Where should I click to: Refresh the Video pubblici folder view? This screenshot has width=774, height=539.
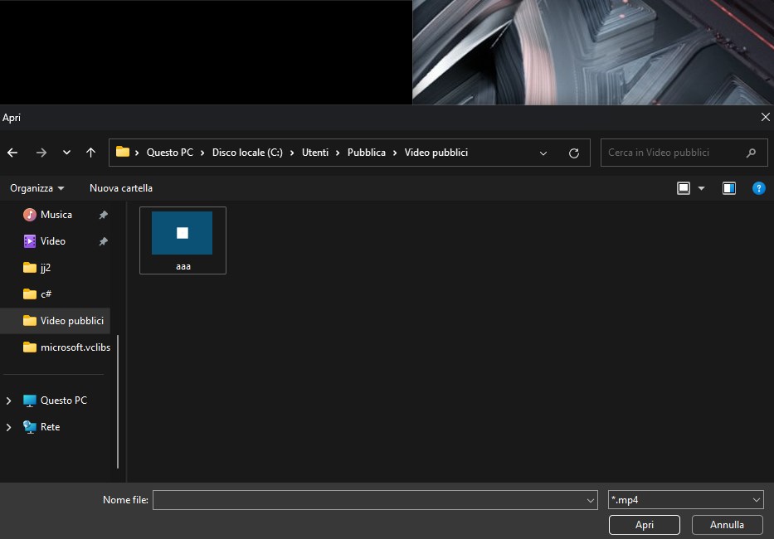pyautogui.click(x=573, y=153)
